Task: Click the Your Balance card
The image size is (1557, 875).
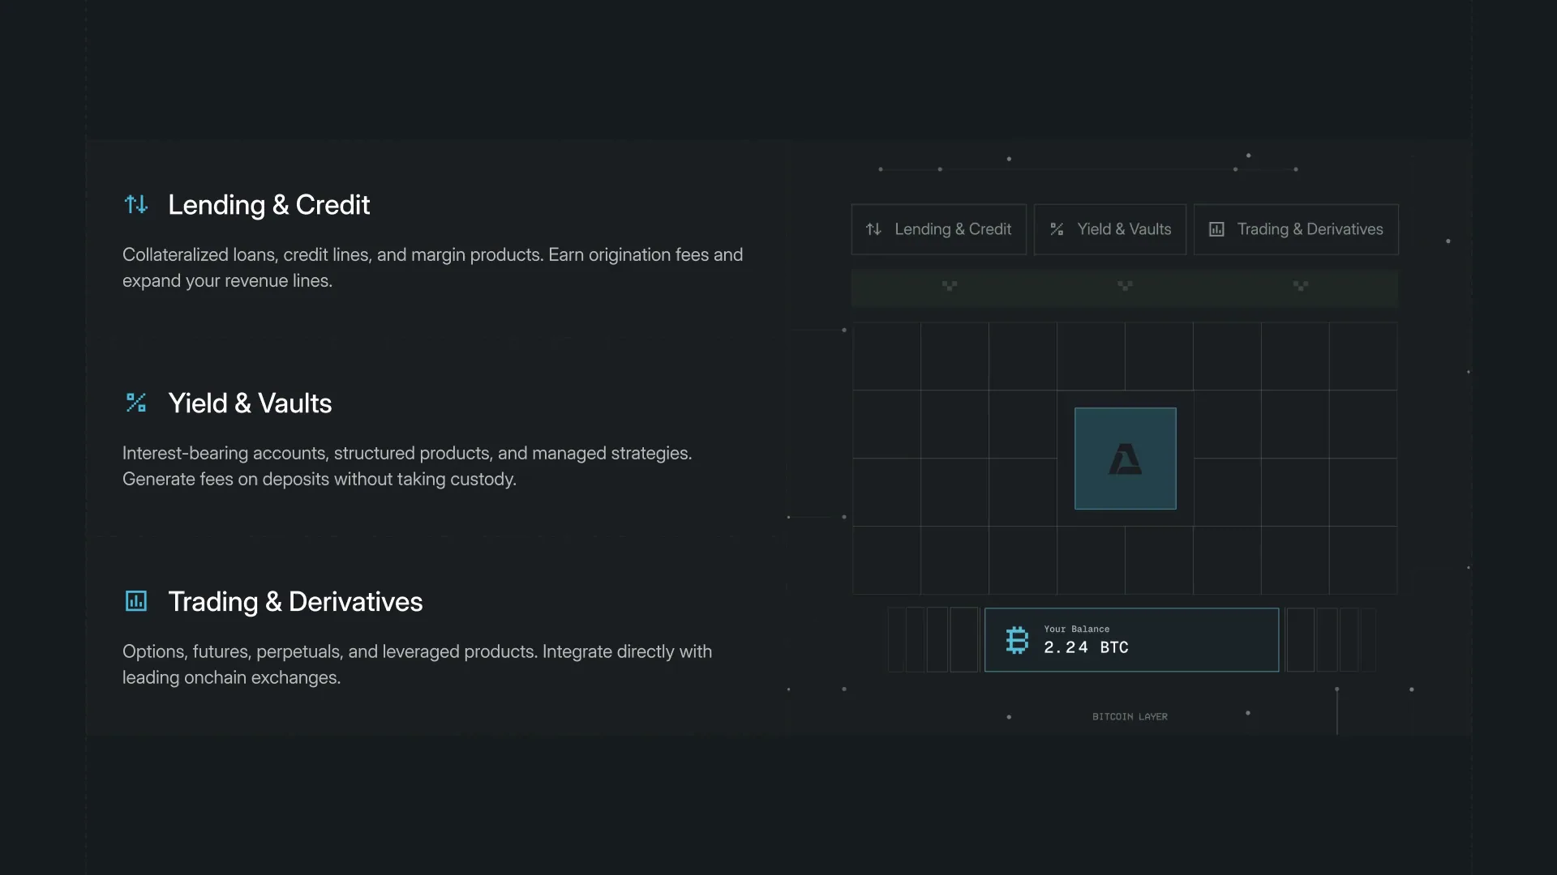Action: pyautogui.click(x=1131, y=640)
